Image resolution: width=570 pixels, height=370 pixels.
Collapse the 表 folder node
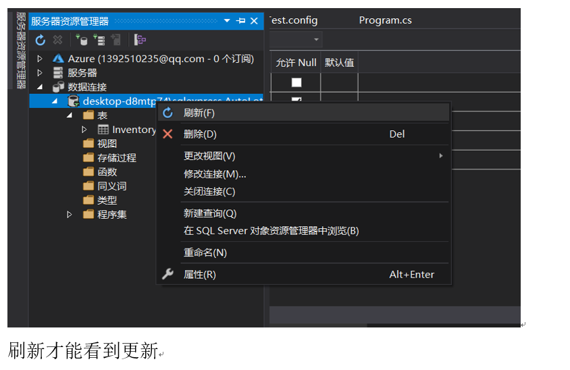(70, 115)
